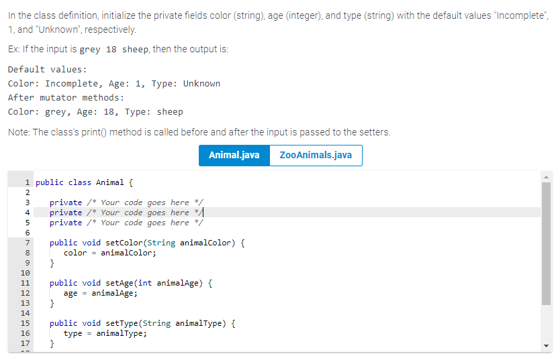Click the vertical scrollbar thumb in editor
Viewport: 554px width, 354px height.
tap(546, 243)
